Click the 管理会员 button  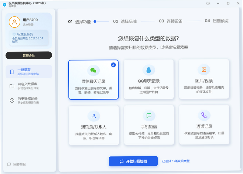pos(29,55)
